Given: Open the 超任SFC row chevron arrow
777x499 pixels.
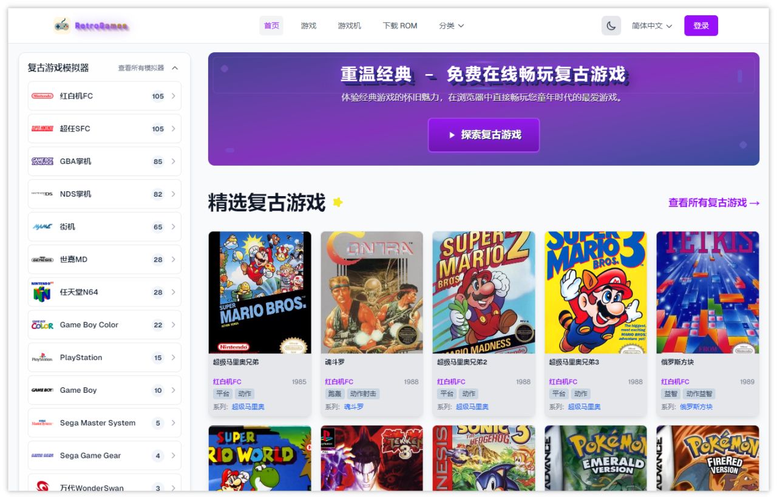Looking at the screenshot, I should [x=173, y=129].
